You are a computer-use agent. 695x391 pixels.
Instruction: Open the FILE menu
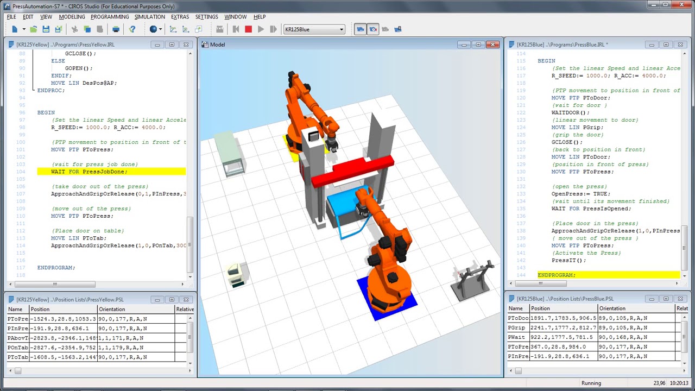coord(11,17)
